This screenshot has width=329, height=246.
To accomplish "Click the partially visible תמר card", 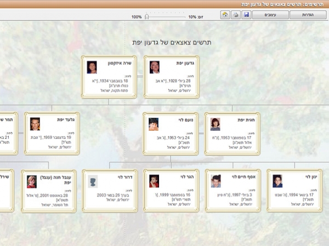I will click(8, 133).
